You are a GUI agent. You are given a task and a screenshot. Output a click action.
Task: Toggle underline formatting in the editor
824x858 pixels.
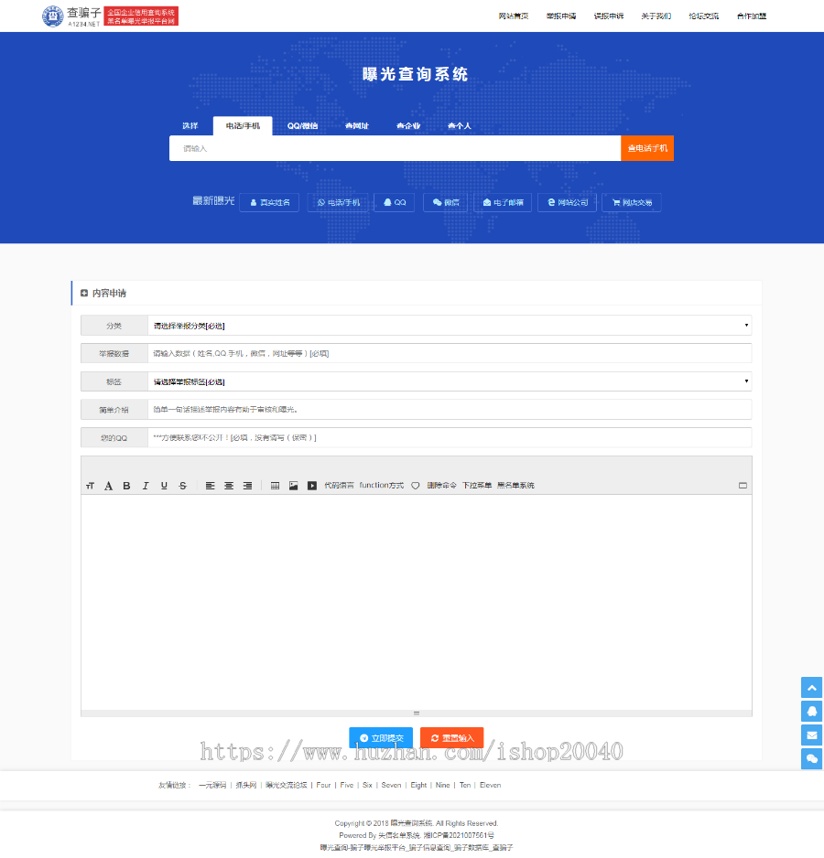(164, 486)
